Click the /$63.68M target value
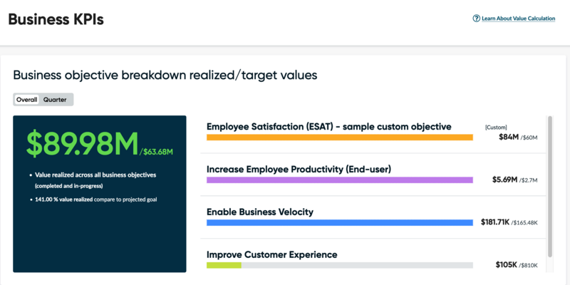This screenshot has height=285, width=570. coord(156,152)
